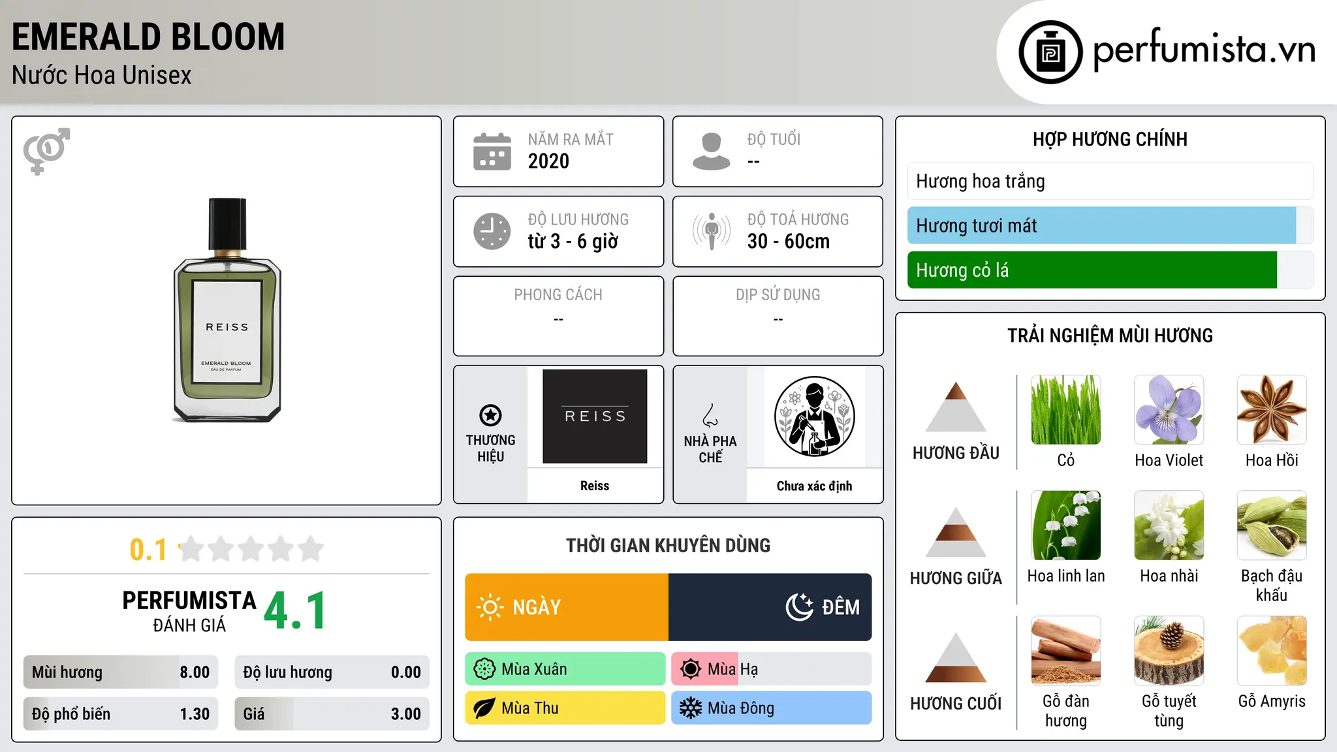Screen dimensions: 1337x752
Task: Click the Giá 3.00 score bar
Action: pos(332,714)
